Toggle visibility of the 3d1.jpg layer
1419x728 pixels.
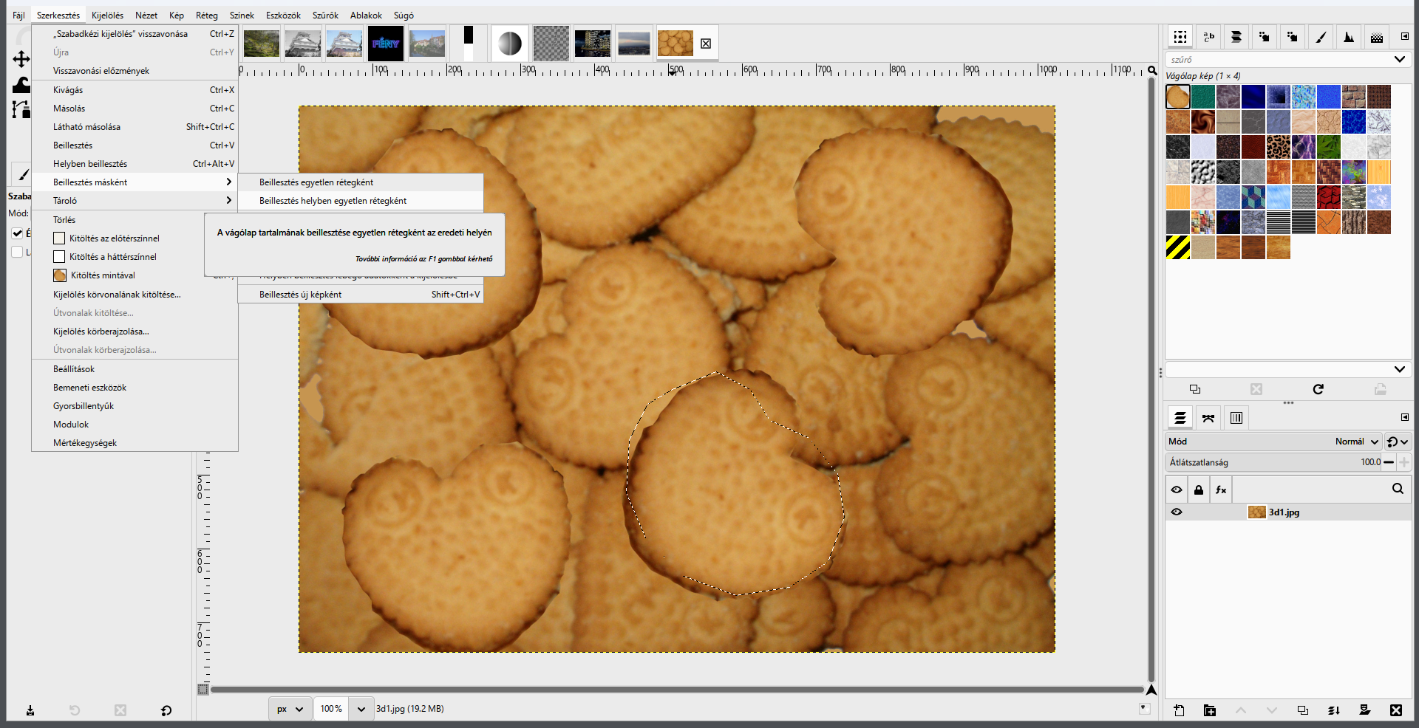click(x=1177, y=512)
